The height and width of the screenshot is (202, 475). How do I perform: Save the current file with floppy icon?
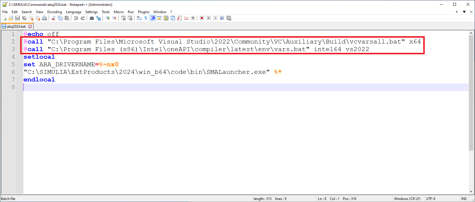click(x=18, y=18)
